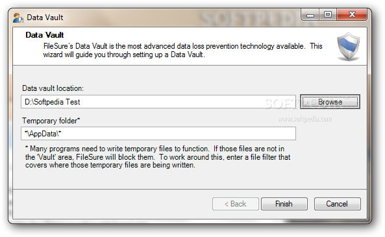385x237 pixels.
Task: Focus the Temporary folder input field
Action: point(158,134)
